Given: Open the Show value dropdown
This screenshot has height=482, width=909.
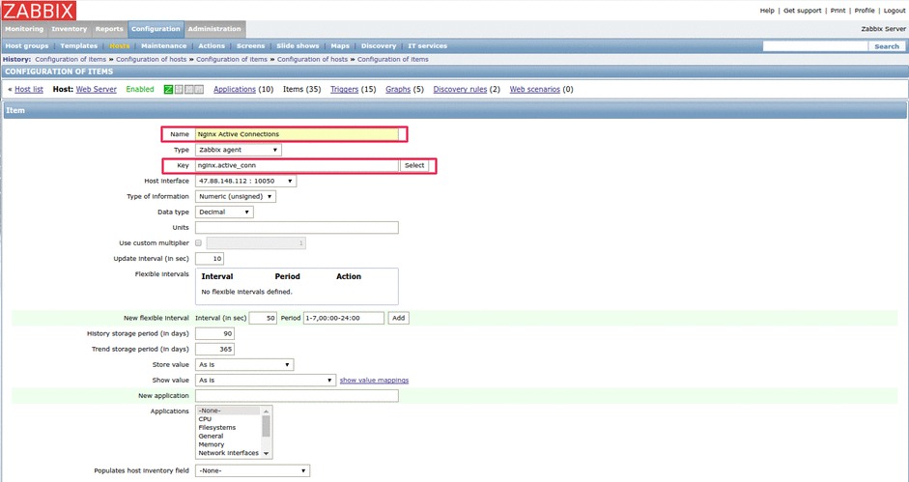Looking at the screenshot, I should (266, 381).
